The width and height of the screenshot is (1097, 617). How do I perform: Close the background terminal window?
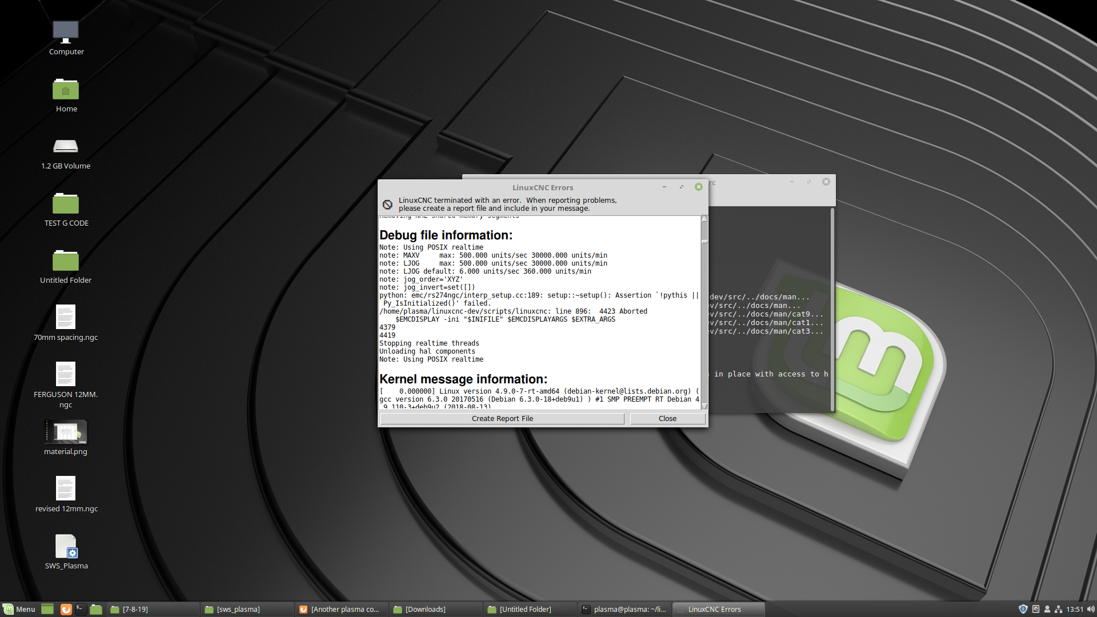[826, 182]
